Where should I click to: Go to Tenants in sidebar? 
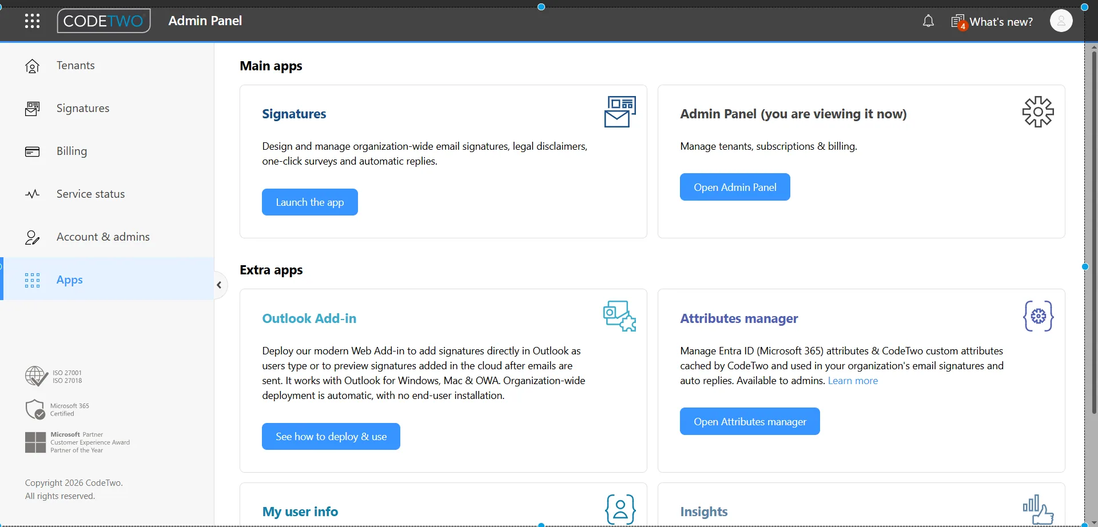click(x=108, y=66)
